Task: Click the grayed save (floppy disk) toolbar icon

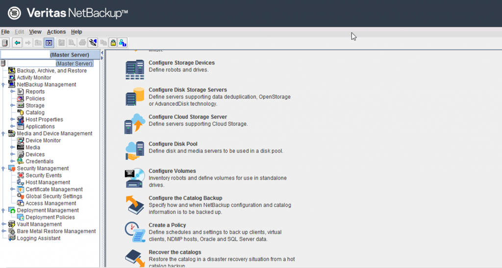Action: click(x=61, y=43)
